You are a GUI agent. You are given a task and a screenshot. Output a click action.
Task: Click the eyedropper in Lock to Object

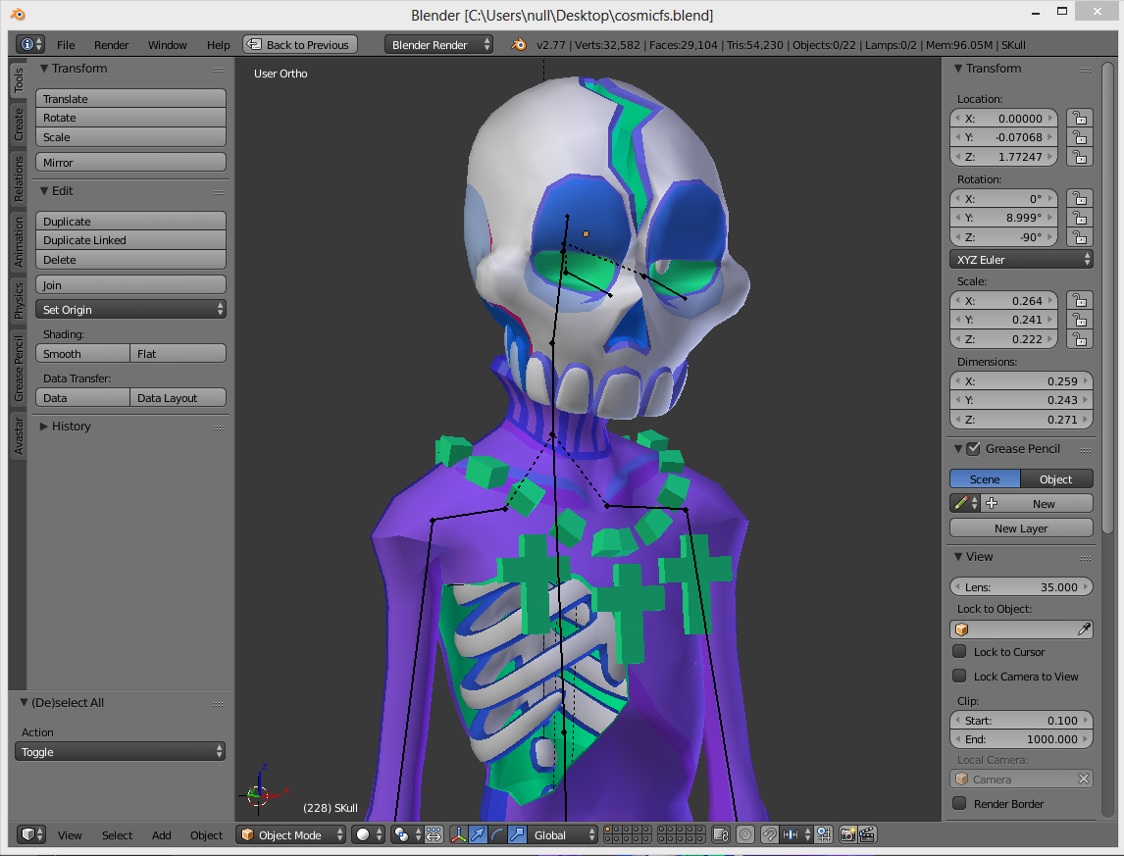[x=1084, y=629]
